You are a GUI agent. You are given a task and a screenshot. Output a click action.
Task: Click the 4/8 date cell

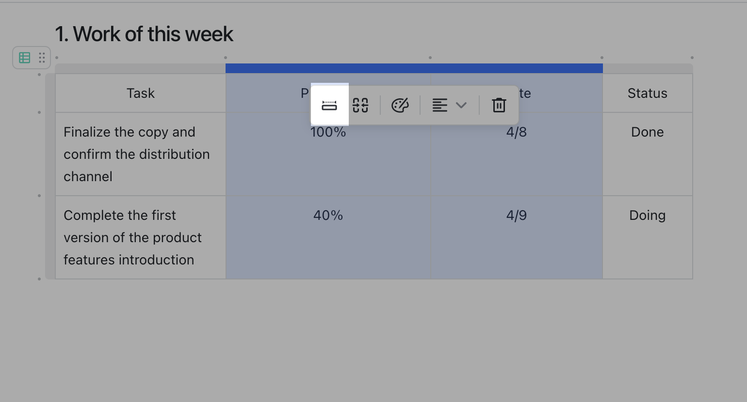(516, 132)
